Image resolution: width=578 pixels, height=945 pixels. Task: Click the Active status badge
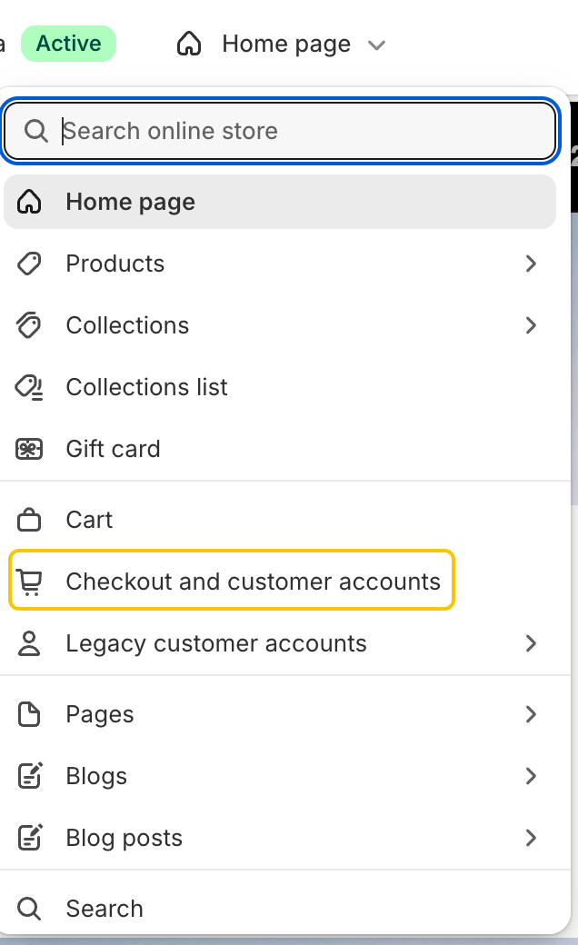click(69, 44)
